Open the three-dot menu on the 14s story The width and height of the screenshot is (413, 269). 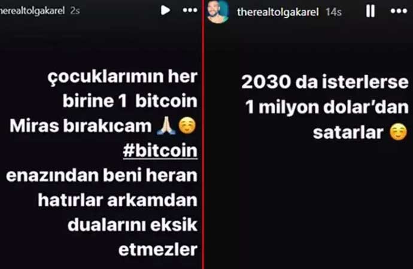point(399,11)
